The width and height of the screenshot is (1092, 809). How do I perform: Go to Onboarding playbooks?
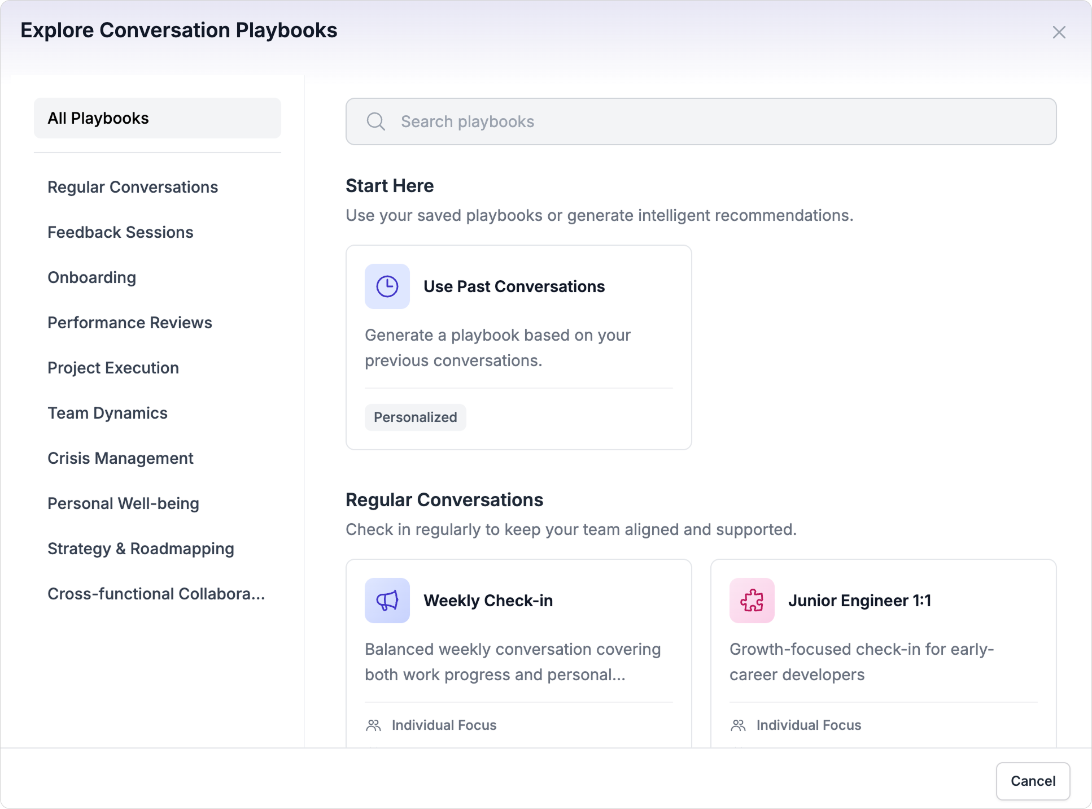[91, 277]
